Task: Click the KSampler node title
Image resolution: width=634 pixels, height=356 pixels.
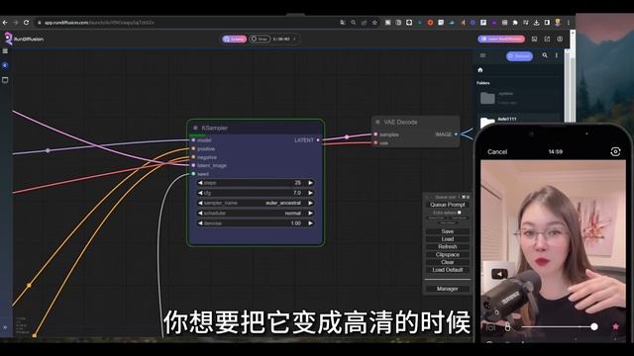Action: pos(215,128)
